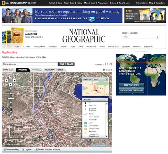Zoom in using the plus icon
Viewport: 168px width, 154px height.
[11, 89]
